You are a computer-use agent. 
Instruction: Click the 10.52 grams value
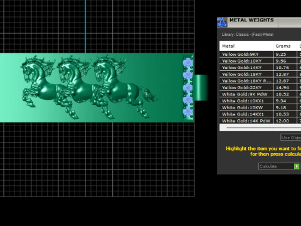click(282, 94)
